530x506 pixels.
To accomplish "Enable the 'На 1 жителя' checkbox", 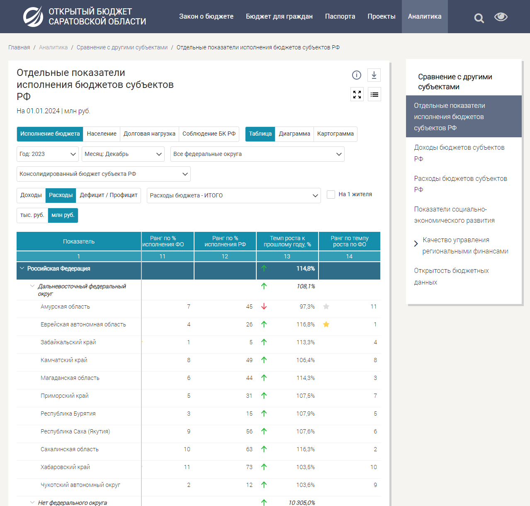I will coord(331,195).
